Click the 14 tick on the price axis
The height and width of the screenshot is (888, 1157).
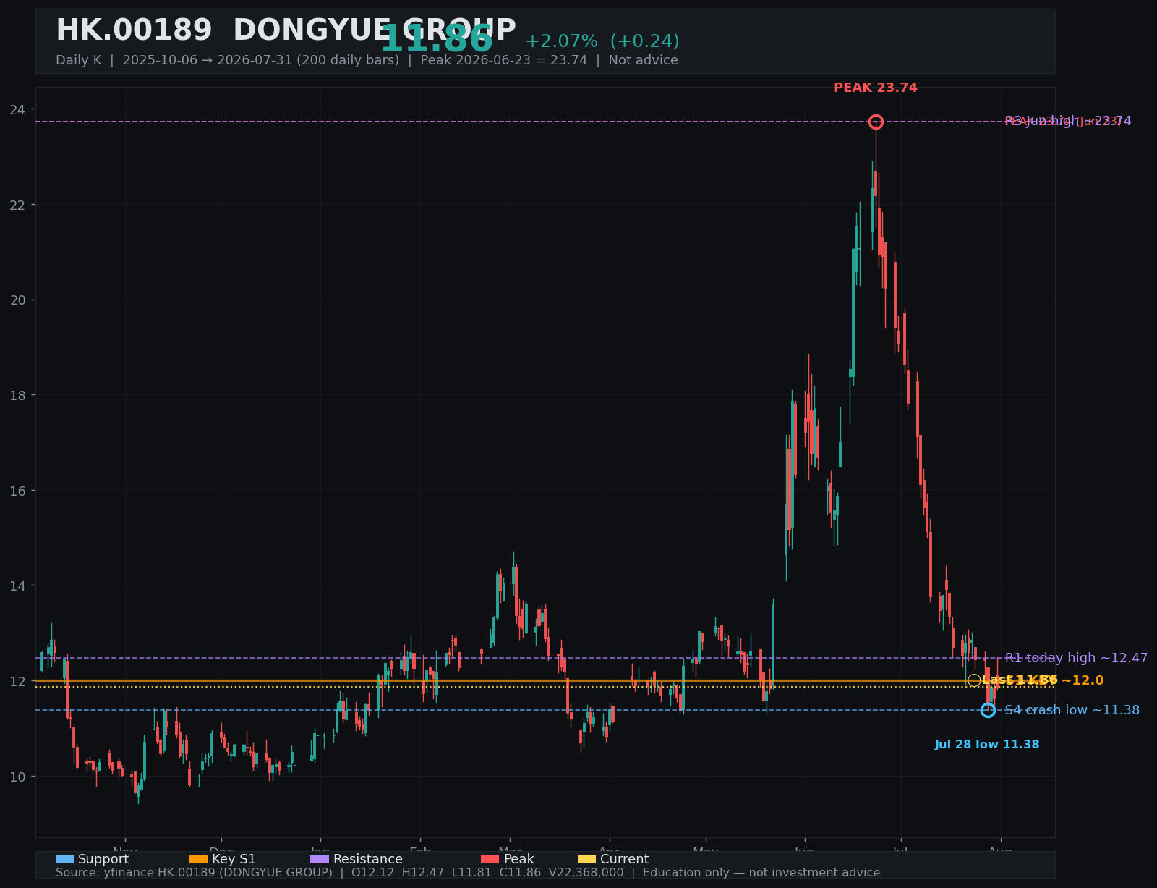[x=17, y=585]
